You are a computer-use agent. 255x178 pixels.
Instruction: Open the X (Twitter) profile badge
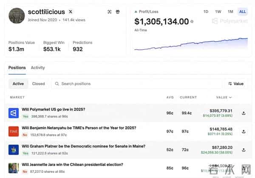pos(71,12)
